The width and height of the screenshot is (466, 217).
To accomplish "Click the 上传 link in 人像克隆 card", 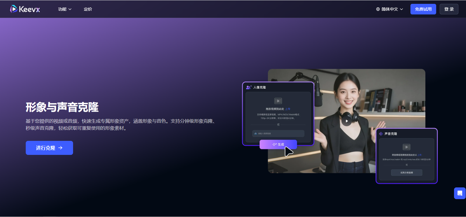I will pos(288,109).
